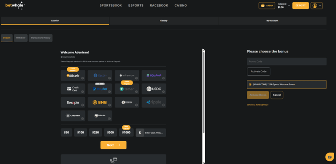Screen dimensions: 336x164
Task: Open the info icon on the Tether tile
Action: (137, 92)
